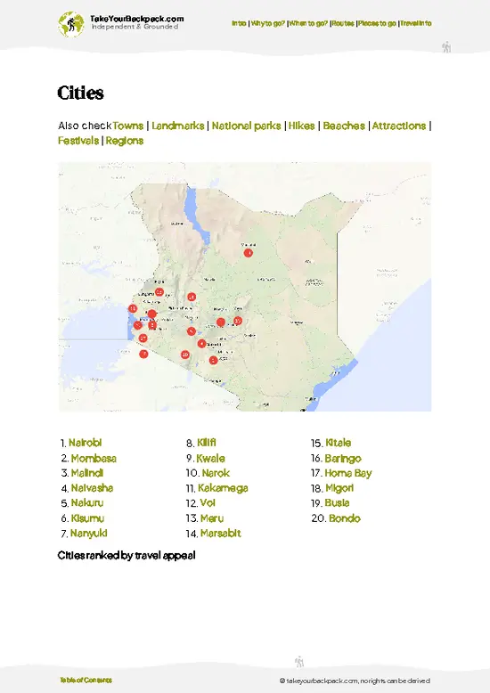Open Kwale city link
The height and width of the screenshot is (693, 490).
point(210,458)
